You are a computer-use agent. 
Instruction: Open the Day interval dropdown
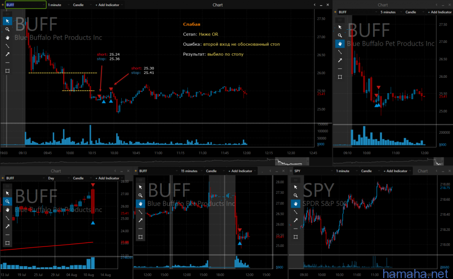pyautogui.click(x=59, y=178)
